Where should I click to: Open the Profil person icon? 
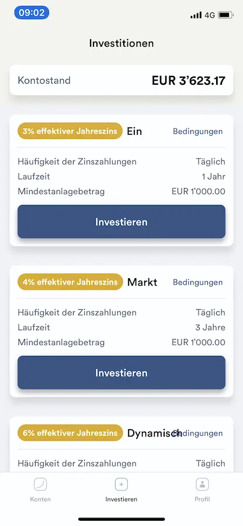(202, 485)
